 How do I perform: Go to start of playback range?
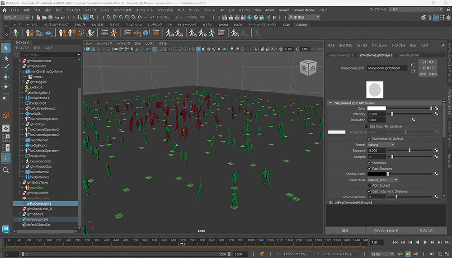(x=395, y=242)
